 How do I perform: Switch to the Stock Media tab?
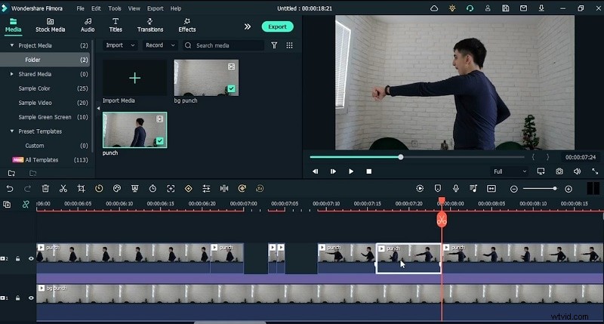(x=50, y=26)
